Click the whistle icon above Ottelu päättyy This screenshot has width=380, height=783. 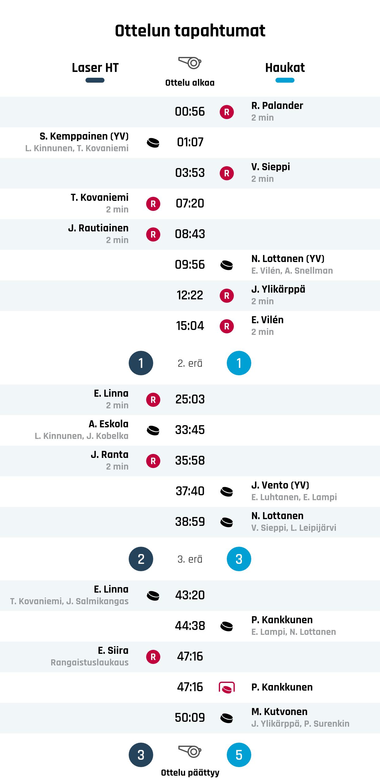point(190,751)
